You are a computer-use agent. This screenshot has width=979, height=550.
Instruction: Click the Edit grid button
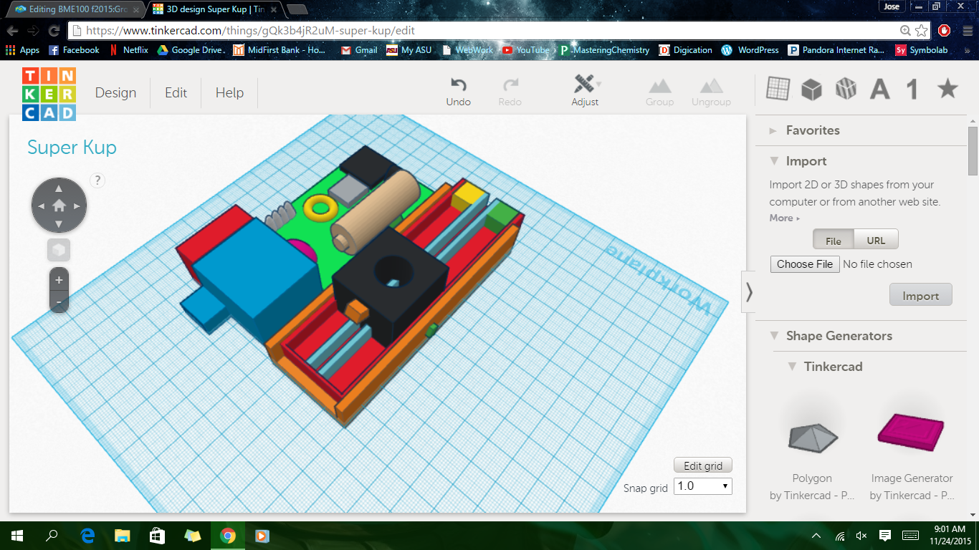pyautogui.click(x=702, y=465)
